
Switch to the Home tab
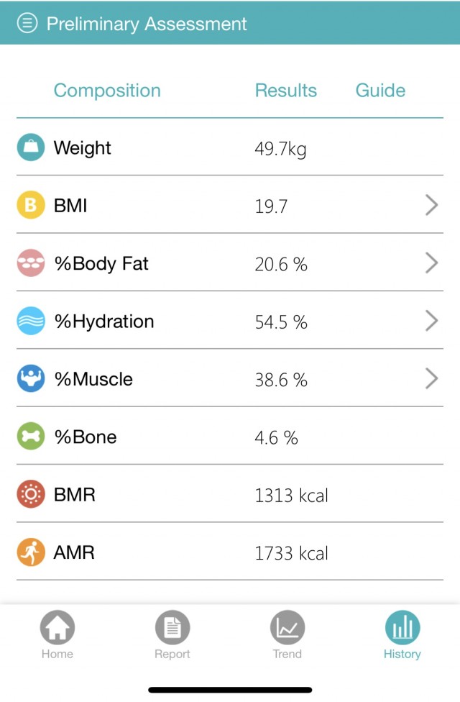click(57, 635)
